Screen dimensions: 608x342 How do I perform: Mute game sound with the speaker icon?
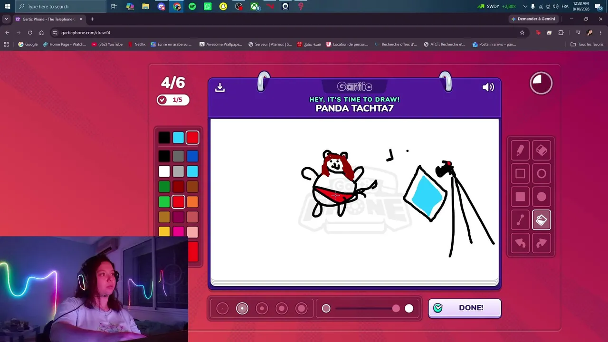pos(488,87)
